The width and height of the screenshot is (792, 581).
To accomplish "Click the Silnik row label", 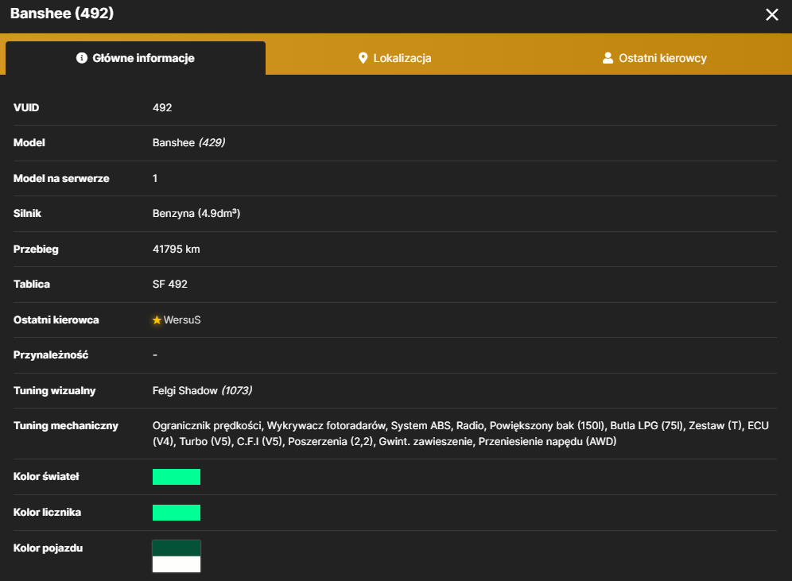I will tap(27, 214).
